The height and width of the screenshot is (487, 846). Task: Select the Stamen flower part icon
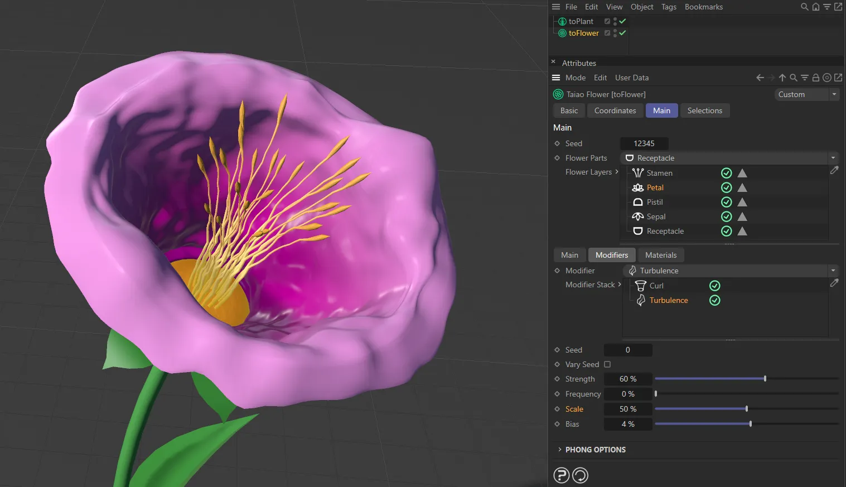coord(637,173)
